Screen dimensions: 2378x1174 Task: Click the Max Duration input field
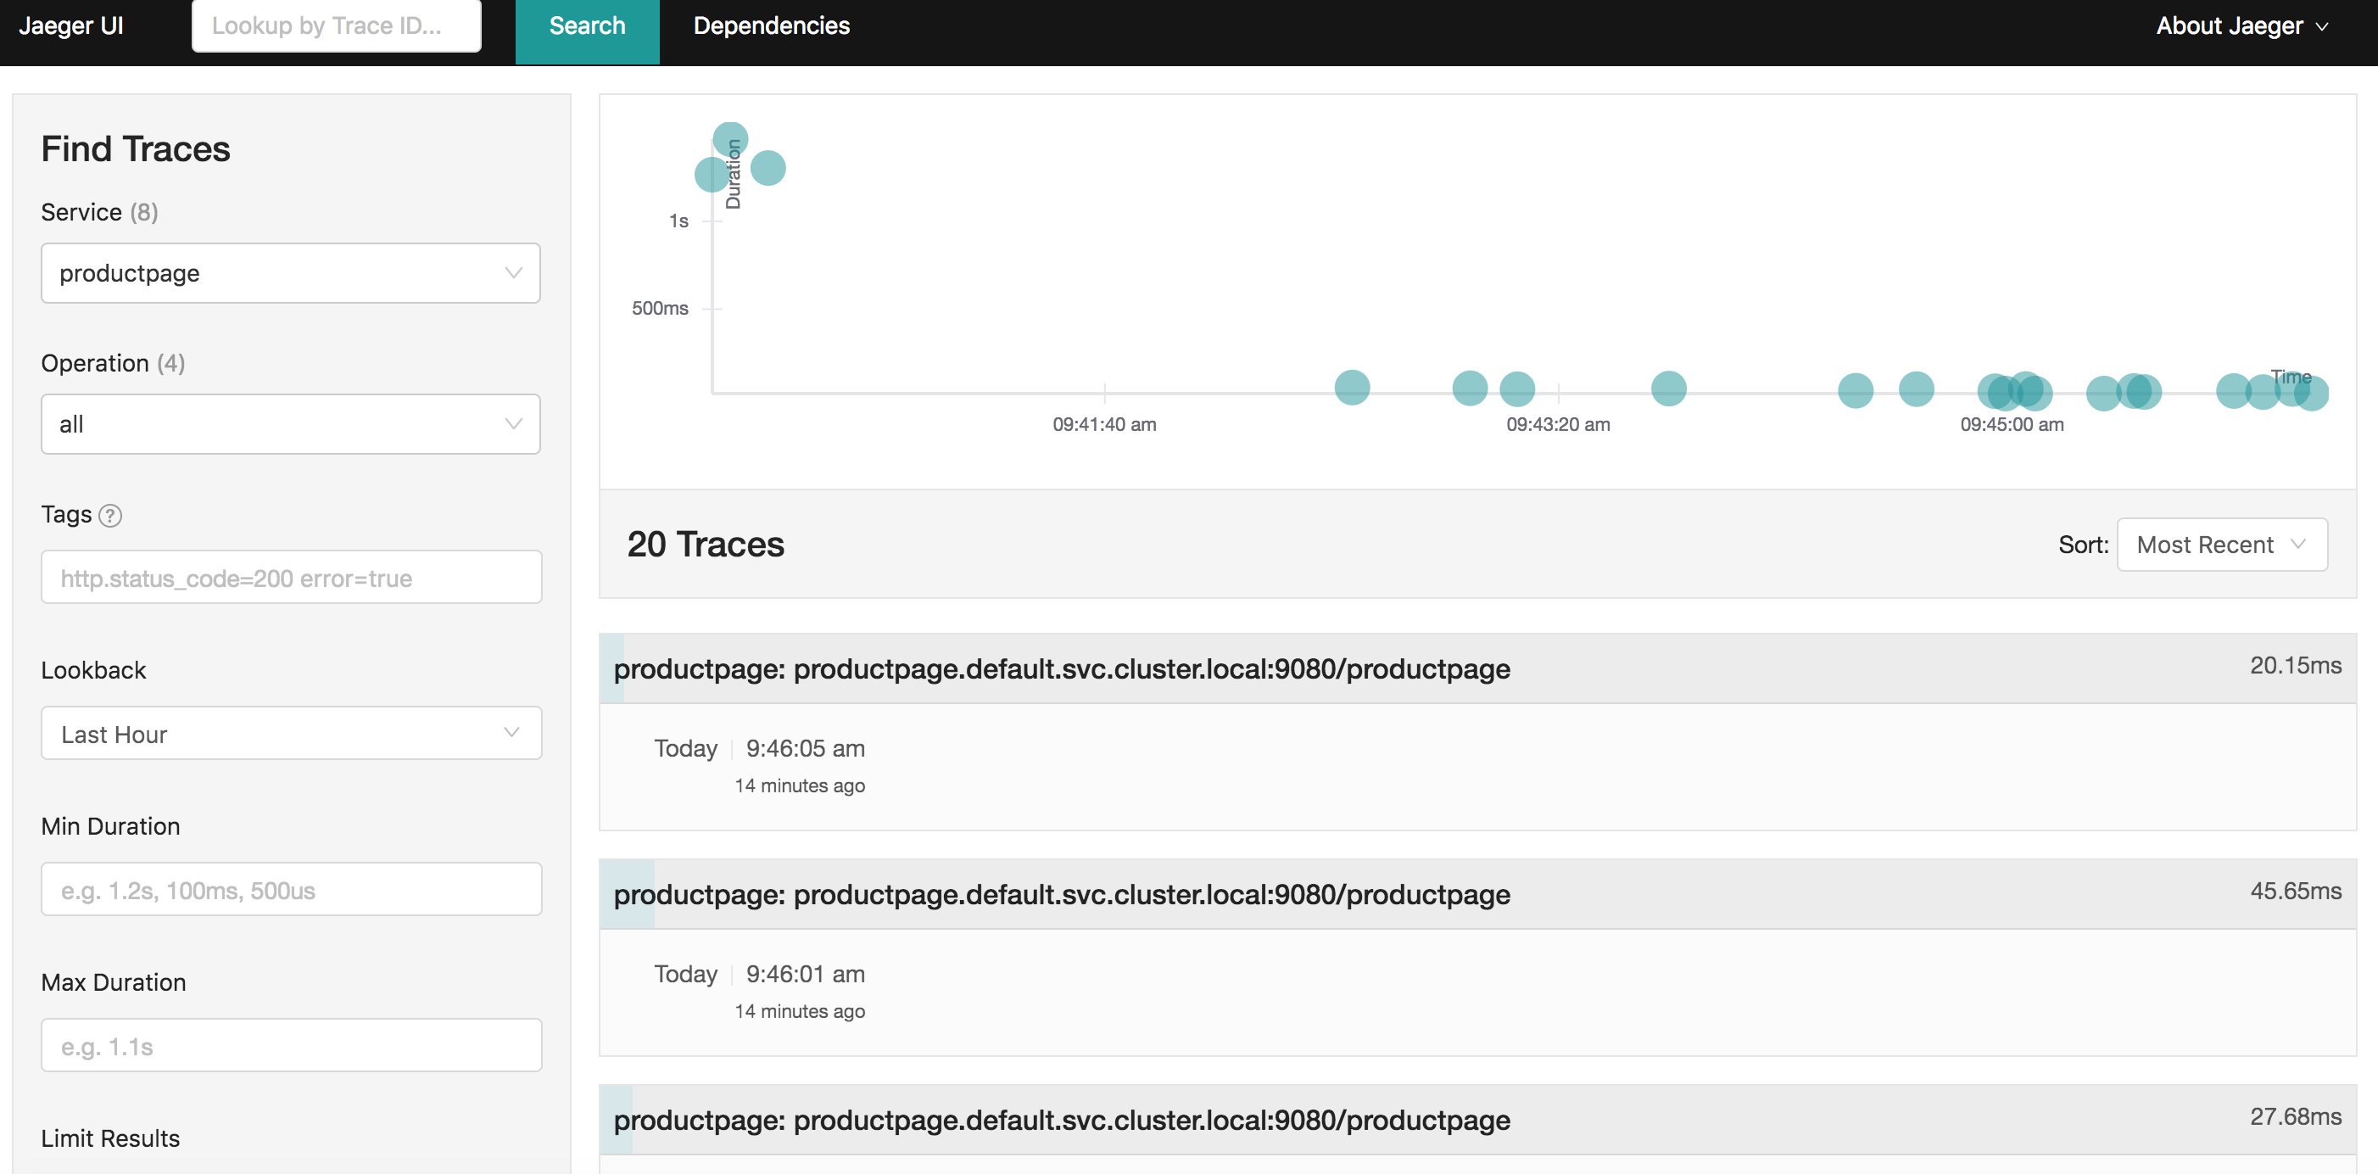(291, 1046)
